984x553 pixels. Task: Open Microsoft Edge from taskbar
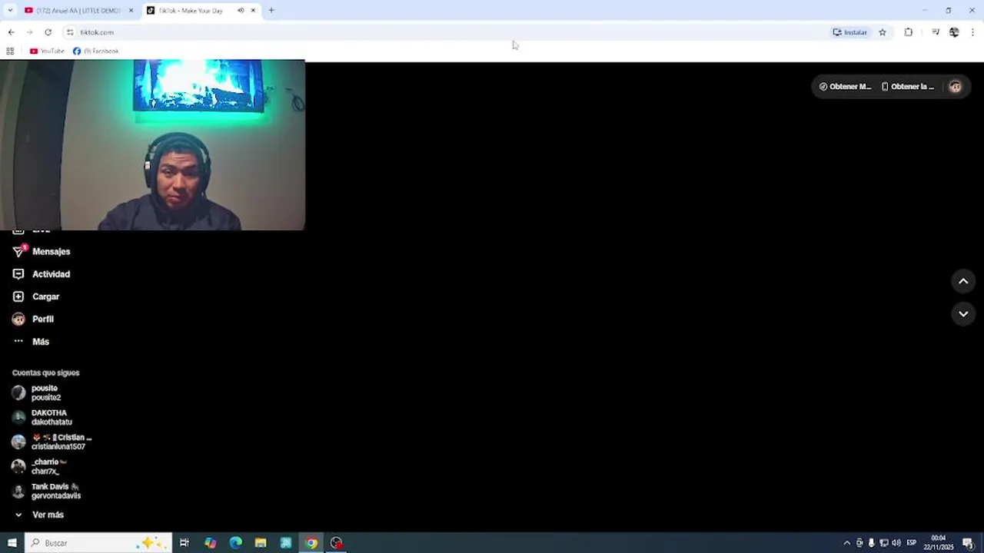point(235,543)
